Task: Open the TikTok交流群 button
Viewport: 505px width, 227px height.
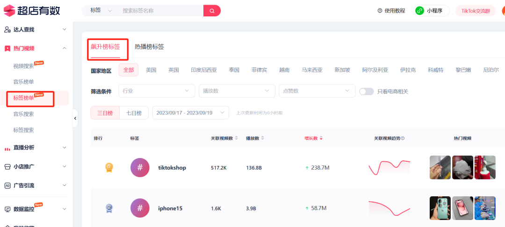Action: [x=476, y=11]
